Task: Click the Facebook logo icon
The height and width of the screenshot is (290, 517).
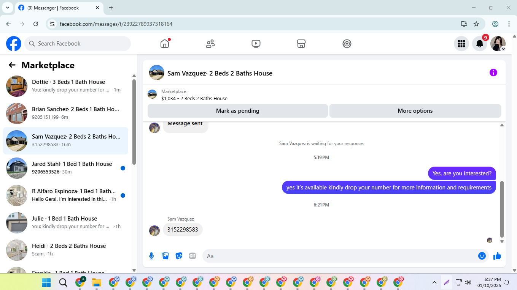Action: [x=14, y=44]
